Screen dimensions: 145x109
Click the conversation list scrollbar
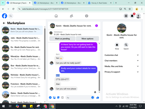tap(45, 54)
